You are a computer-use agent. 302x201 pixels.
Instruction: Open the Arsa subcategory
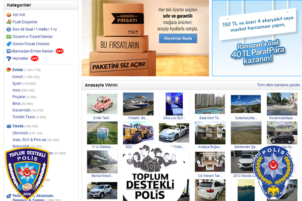click(x=17, y=89)
